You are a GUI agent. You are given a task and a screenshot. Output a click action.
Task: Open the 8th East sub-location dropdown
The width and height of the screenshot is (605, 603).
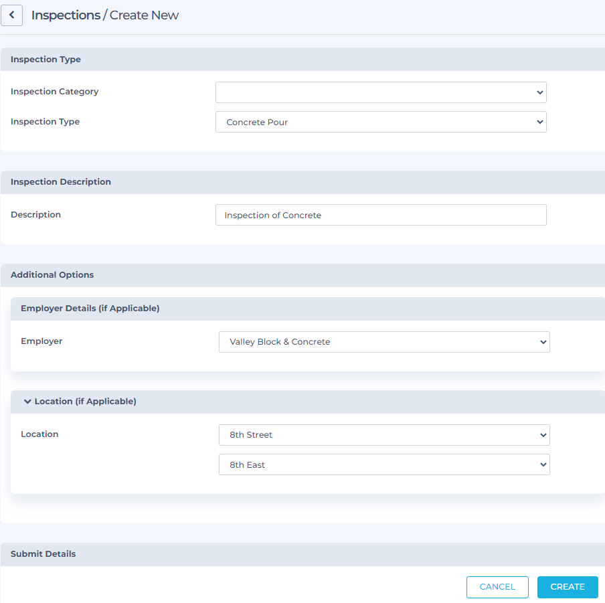coord(383,464)
